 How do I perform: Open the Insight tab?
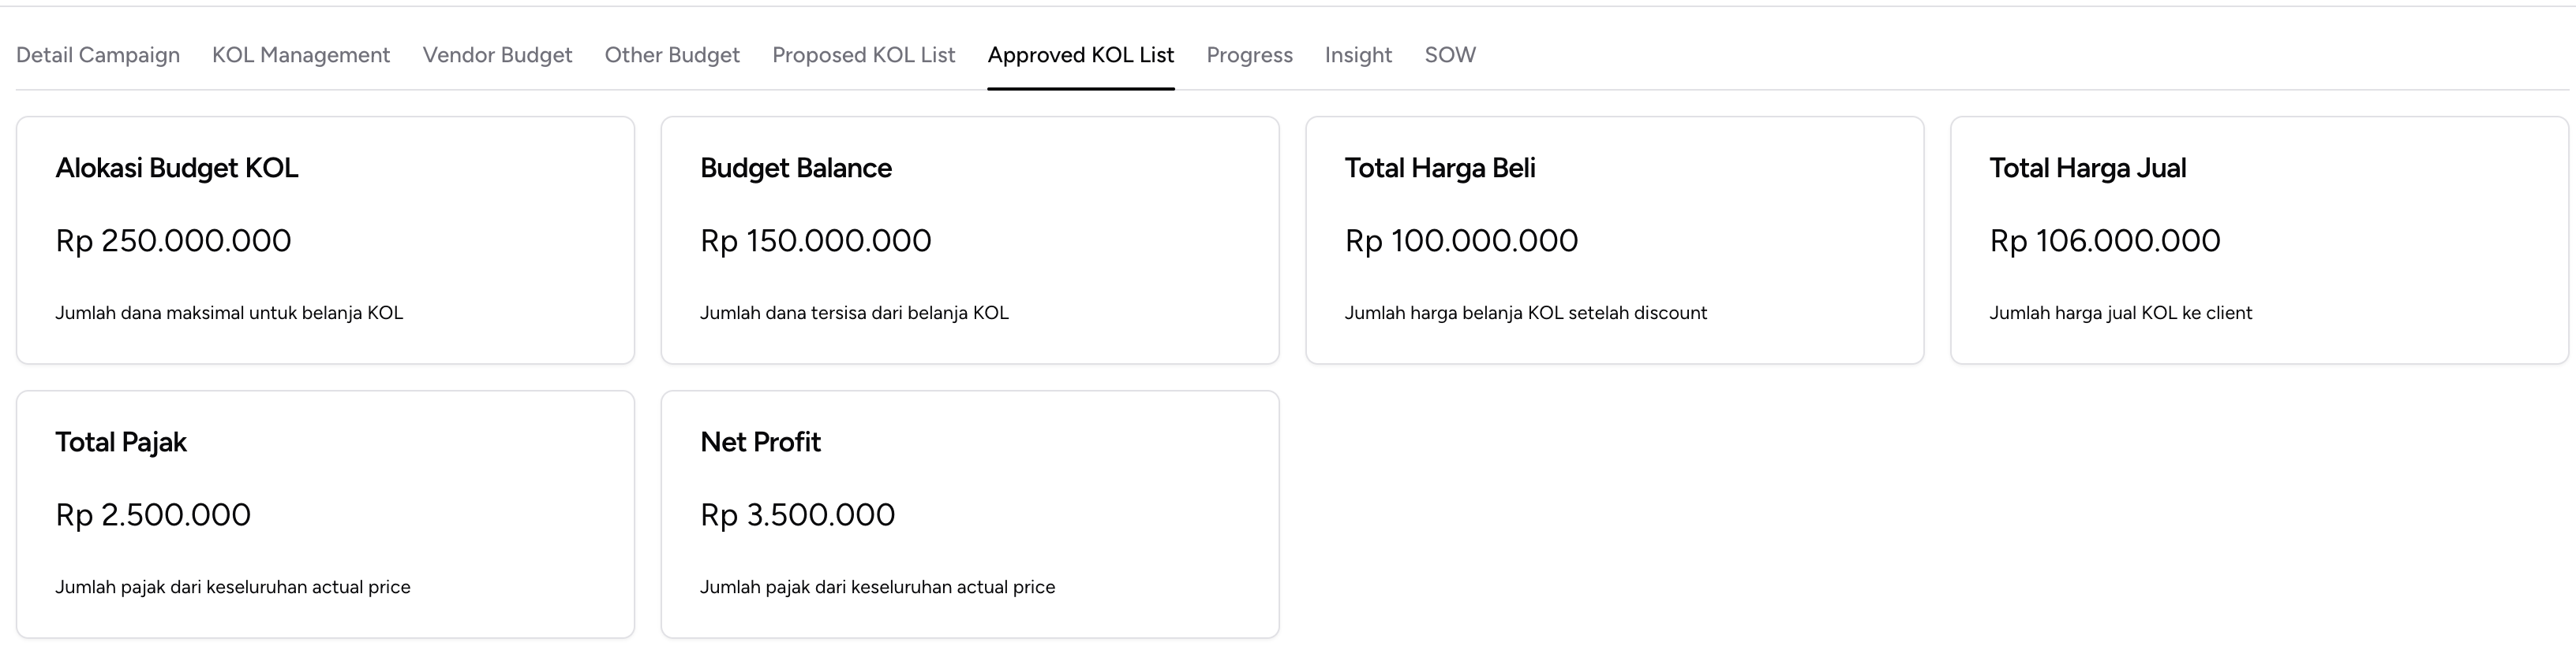tap(1358, 55)
